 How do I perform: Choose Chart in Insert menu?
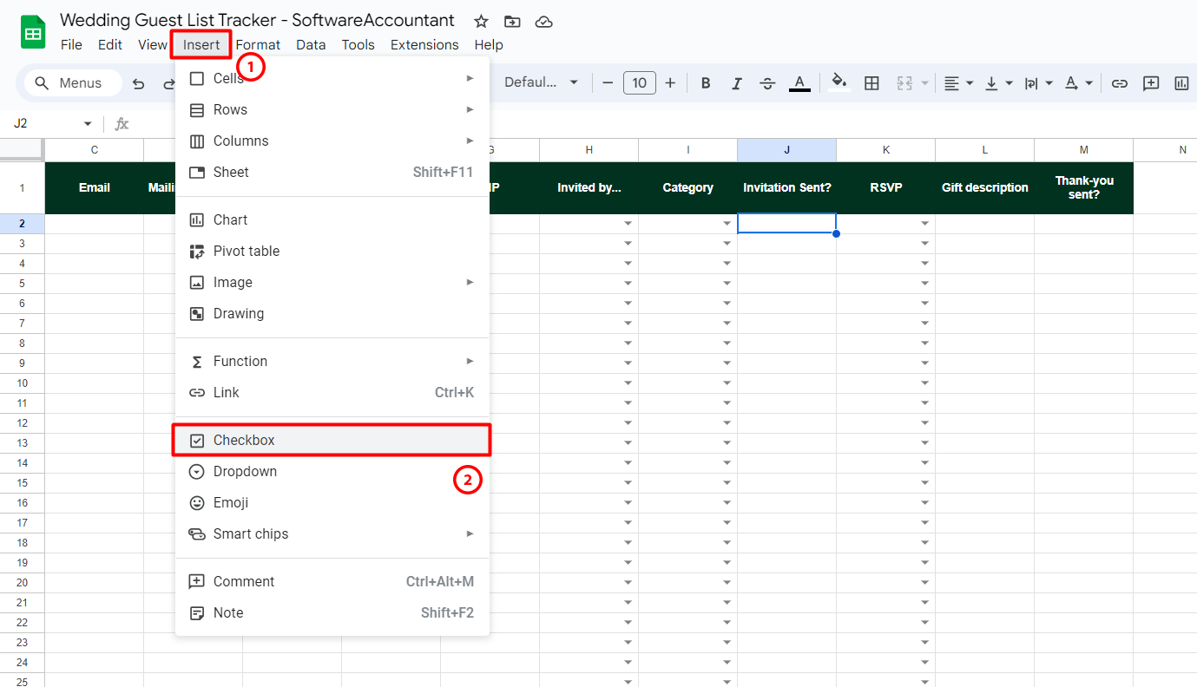point(332,219)
